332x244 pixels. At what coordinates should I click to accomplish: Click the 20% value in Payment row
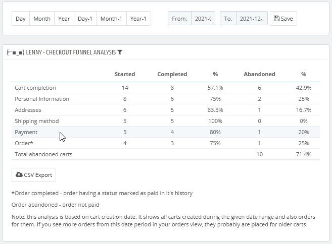304,132
